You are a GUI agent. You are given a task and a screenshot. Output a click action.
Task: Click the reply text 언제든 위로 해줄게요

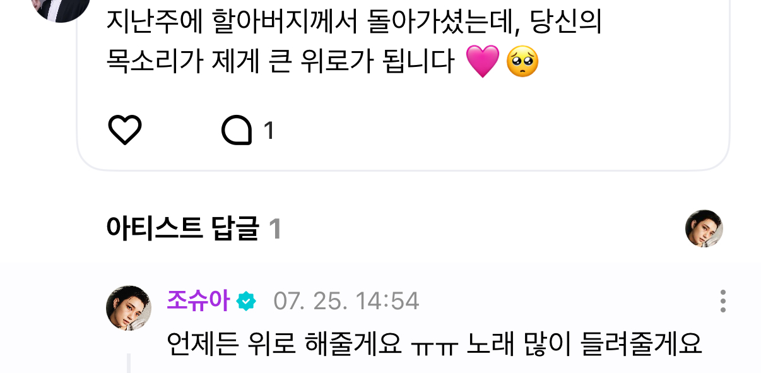(x=285, y=344)
